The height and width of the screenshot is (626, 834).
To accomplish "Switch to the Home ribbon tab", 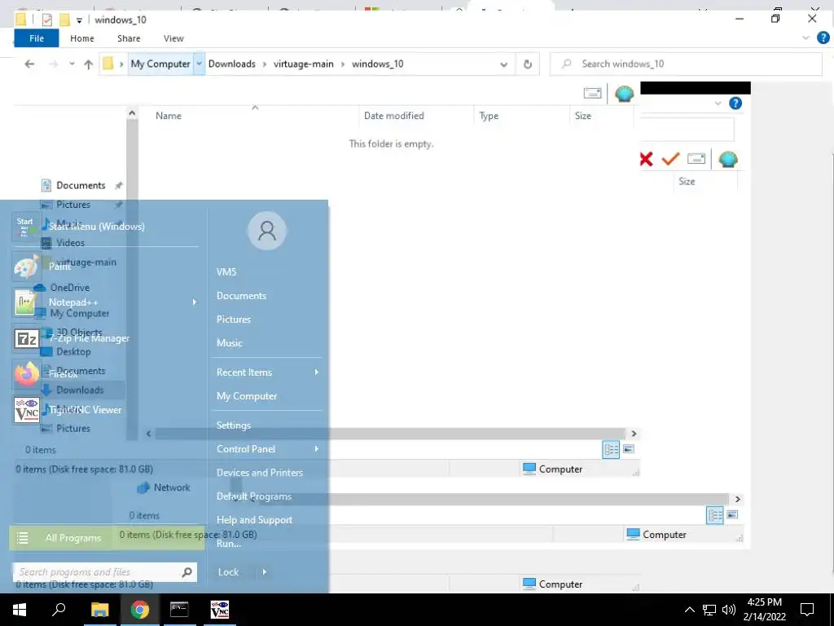I will tap(82, 38).
